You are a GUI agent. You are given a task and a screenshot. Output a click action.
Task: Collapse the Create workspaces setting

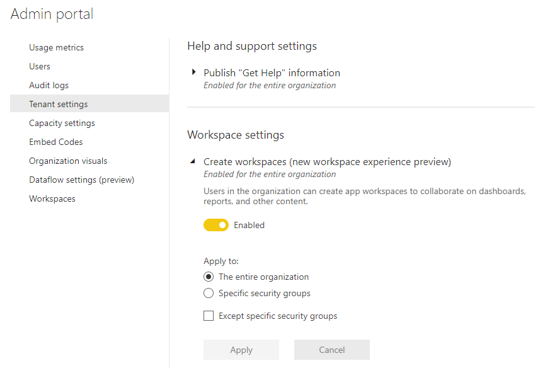[193, 161]
